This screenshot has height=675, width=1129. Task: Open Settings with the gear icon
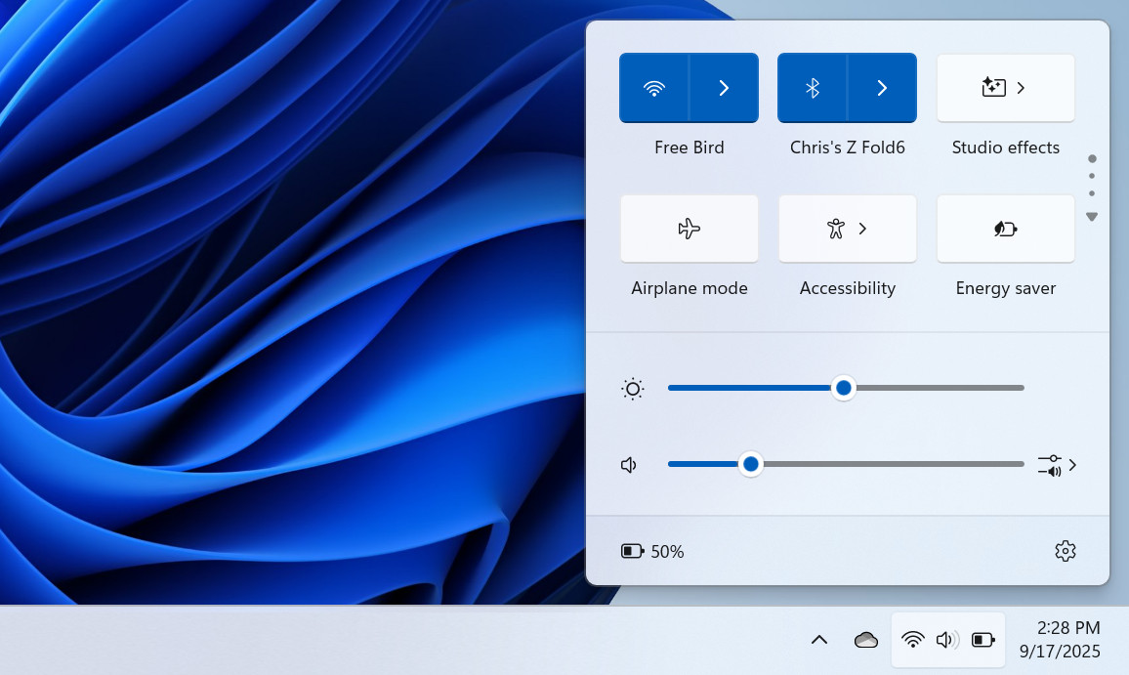point(1065,551)
